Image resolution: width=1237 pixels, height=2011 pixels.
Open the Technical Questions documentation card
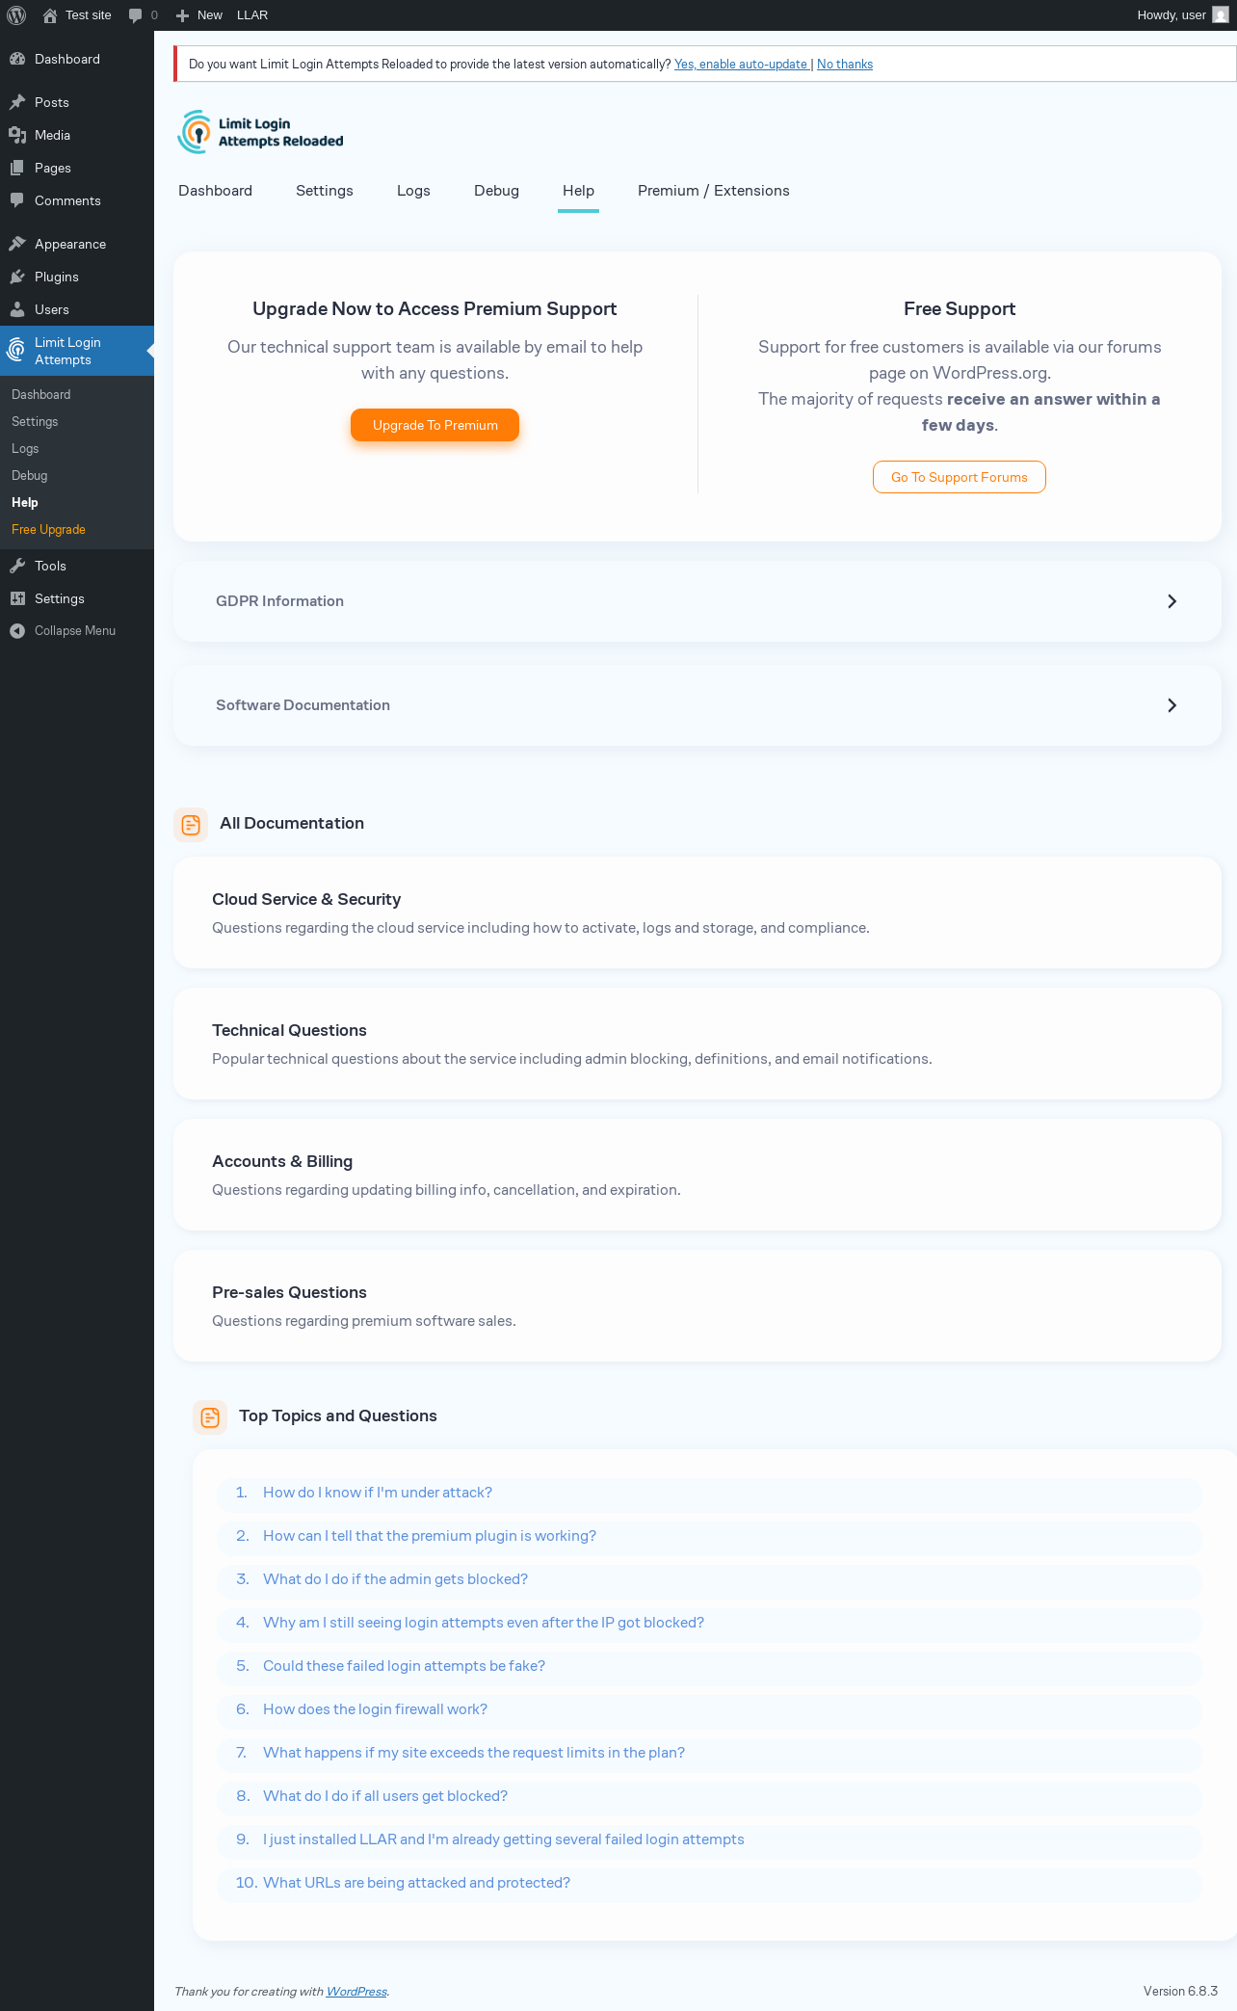pyautogui.click(x=697, y=1044)
